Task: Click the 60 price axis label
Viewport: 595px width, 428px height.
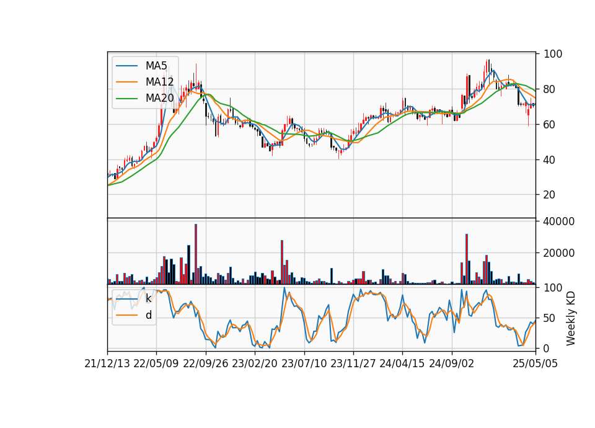Action: pyautogui.click(x=549, y=125)
